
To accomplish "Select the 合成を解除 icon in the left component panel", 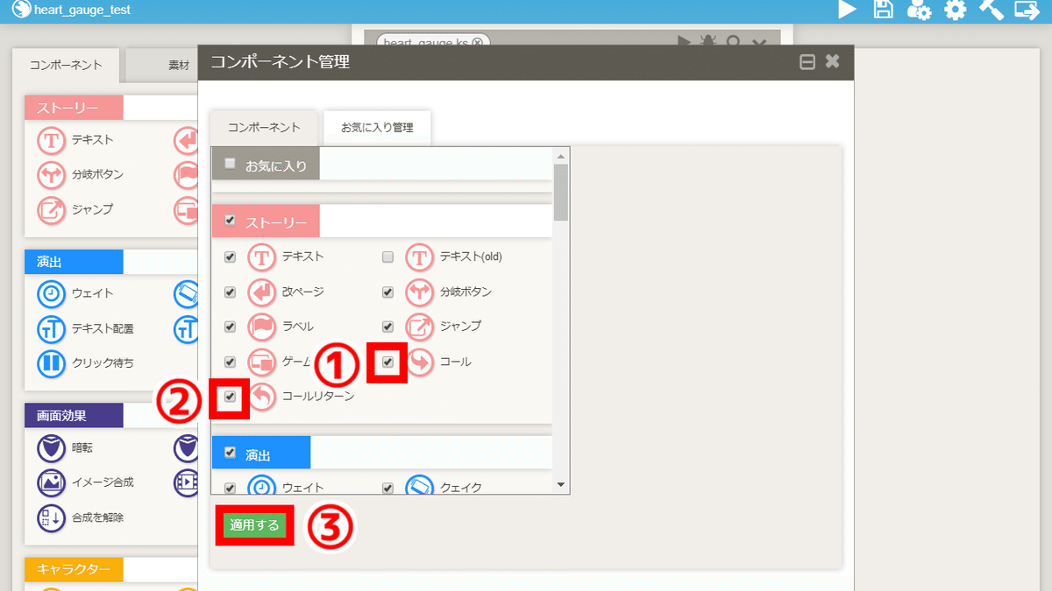I will click(x=51, y=517).
